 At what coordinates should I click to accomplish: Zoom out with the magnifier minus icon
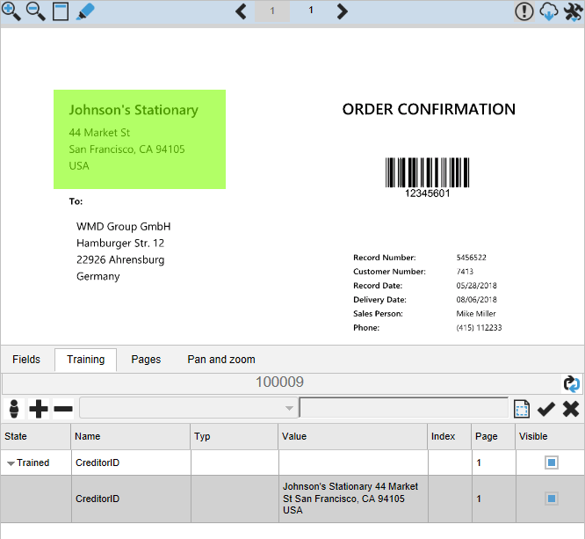pyautogui.click(x=35, y=11)
